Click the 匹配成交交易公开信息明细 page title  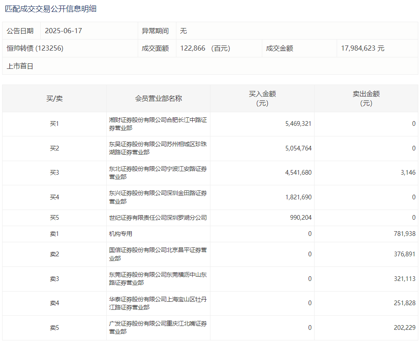[51, 9]
